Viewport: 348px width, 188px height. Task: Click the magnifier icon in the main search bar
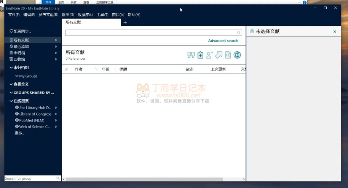(239, 33)
